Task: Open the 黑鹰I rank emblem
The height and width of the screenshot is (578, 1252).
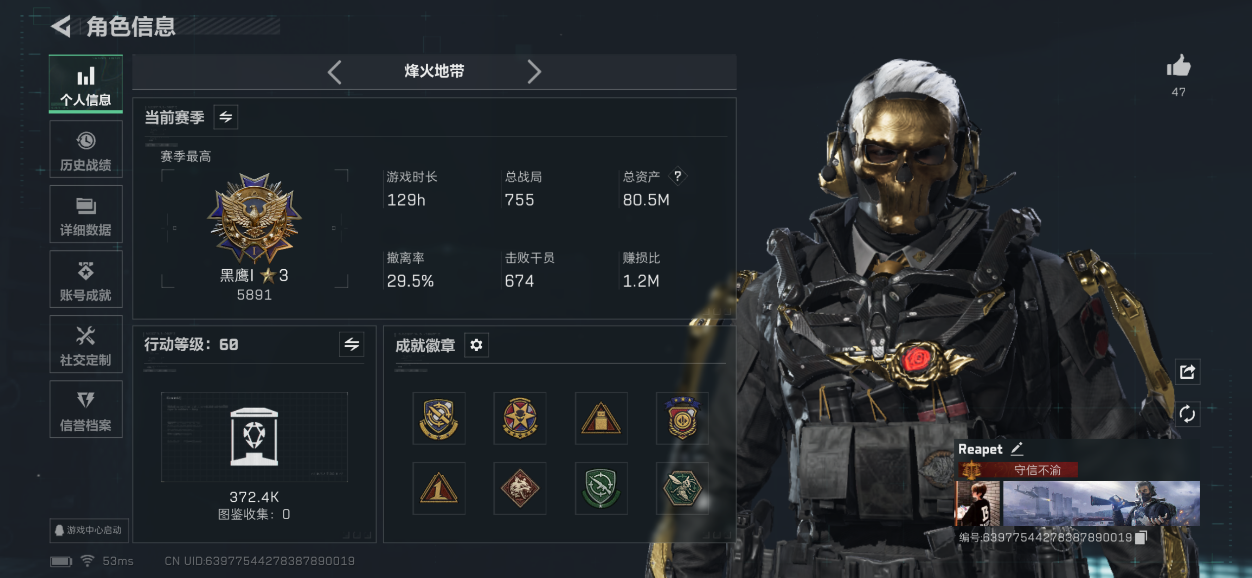Action: (x=254, y=217)
